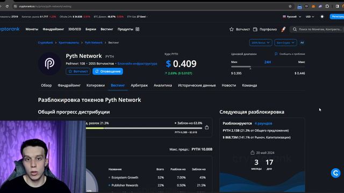Open the Фандрайзинг item in top navigation

(x=53, y=29)
